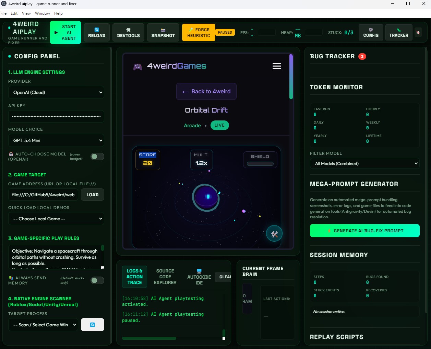The width and height of the screenshot is (431, 349).
Task: Open the Filter Model dropdown
Action: click(x=365, y=163)
